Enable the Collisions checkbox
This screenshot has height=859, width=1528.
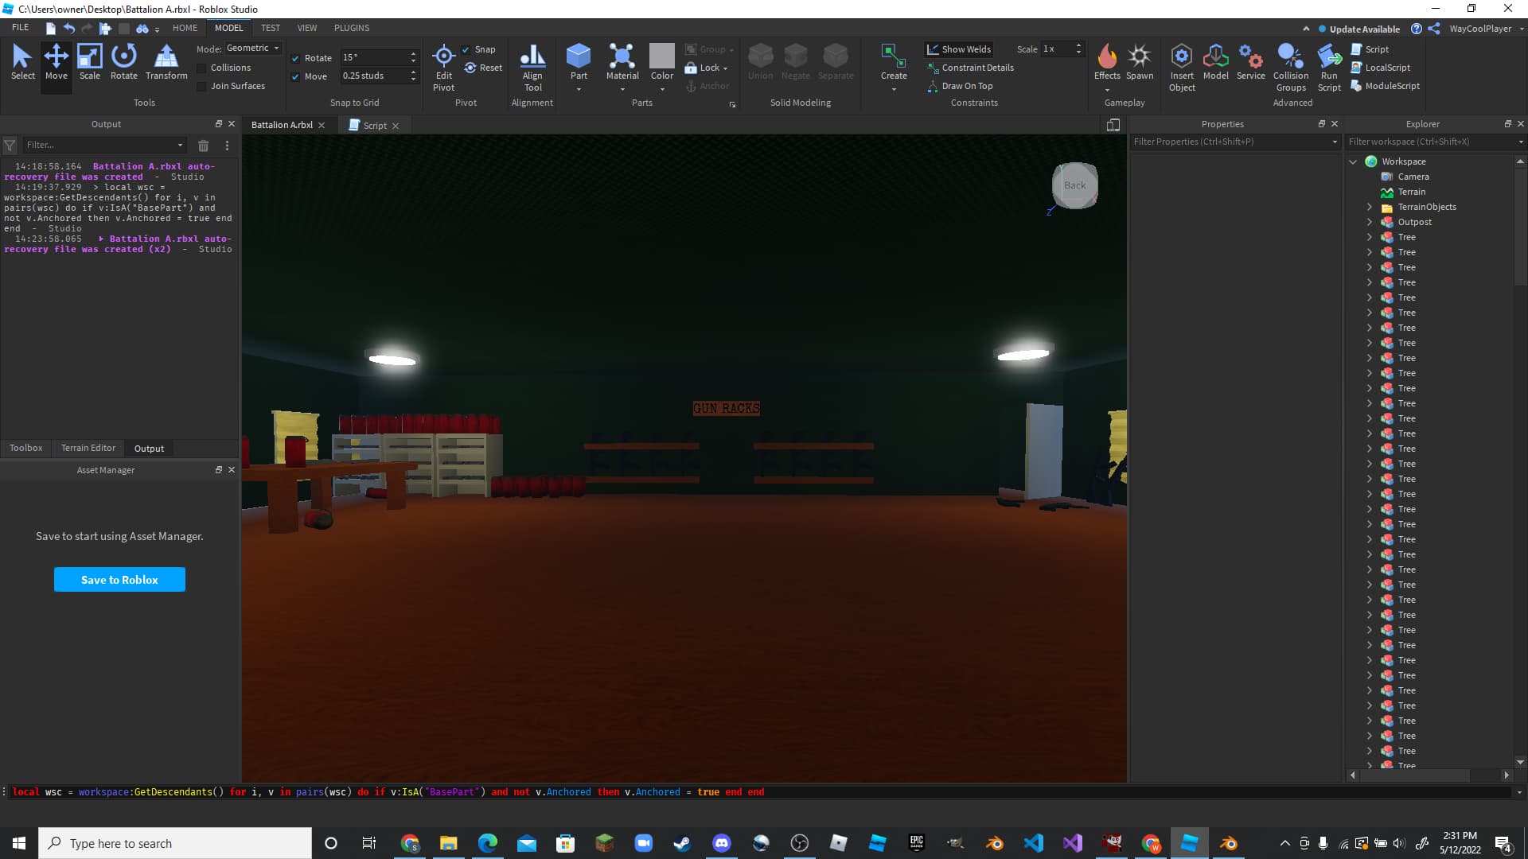pyautogui.click(x=202, y=68)
